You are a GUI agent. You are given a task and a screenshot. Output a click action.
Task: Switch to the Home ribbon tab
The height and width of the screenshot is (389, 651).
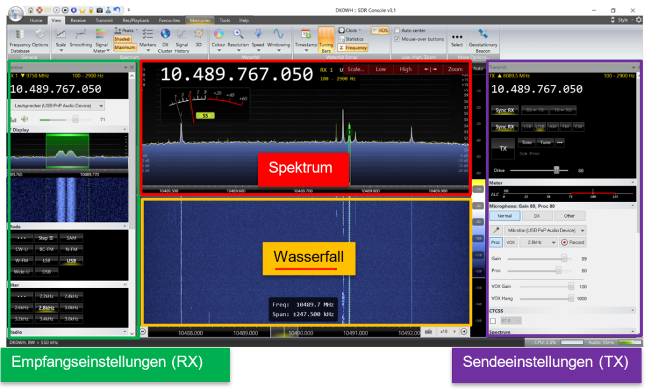36,20
